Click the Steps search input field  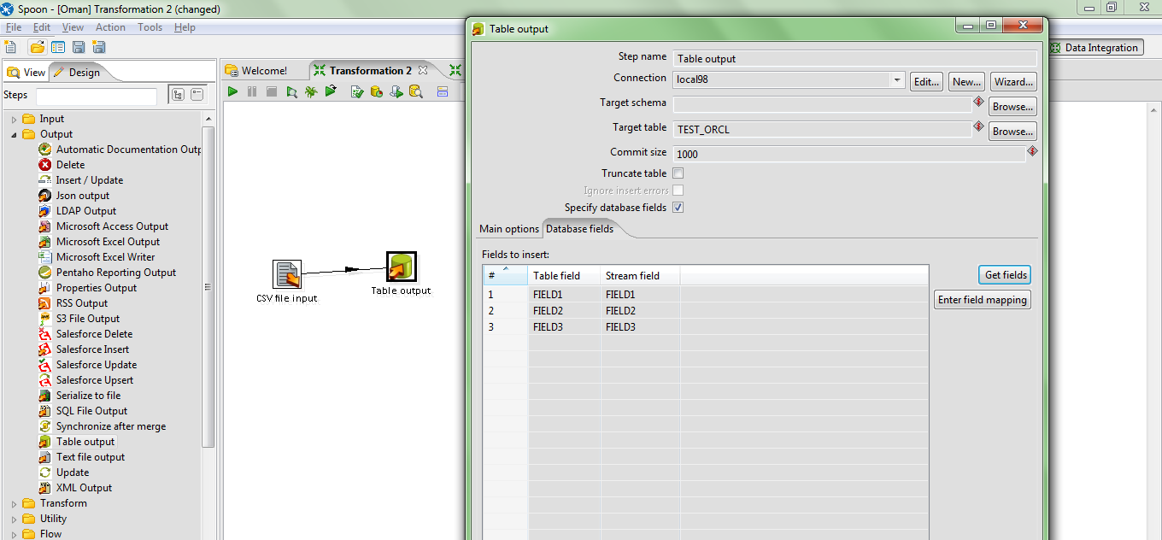point(97,96)
